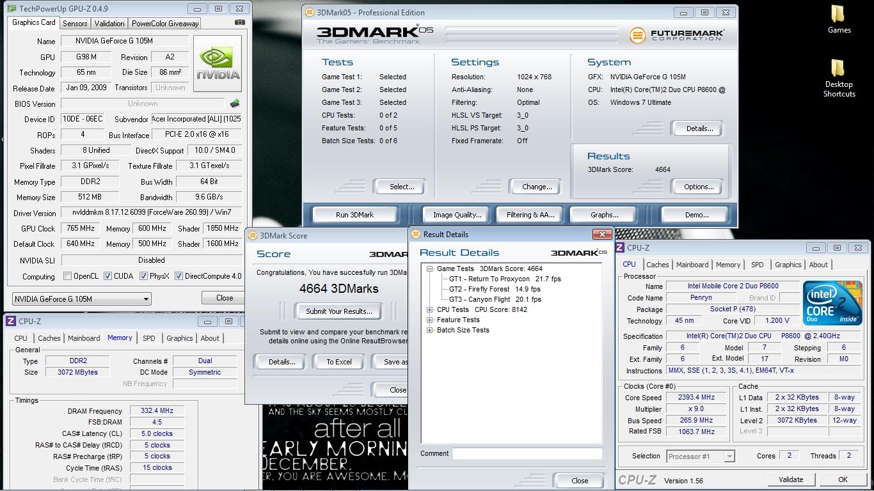Open the Desktop Shortcuts folder
874x491 pixels.
[839, 78]
